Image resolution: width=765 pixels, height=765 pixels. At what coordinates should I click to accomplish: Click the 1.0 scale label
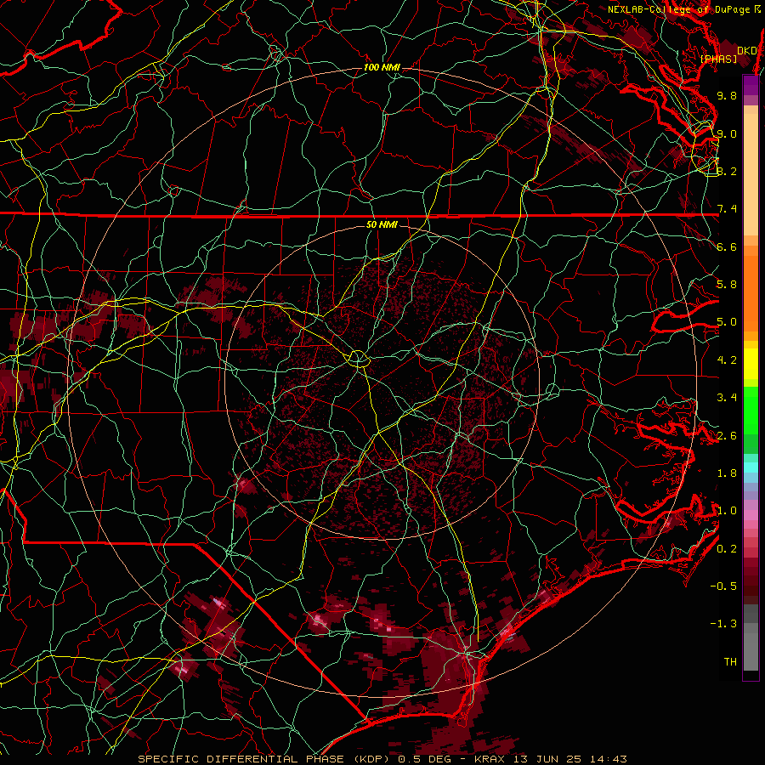click(727, 511)
